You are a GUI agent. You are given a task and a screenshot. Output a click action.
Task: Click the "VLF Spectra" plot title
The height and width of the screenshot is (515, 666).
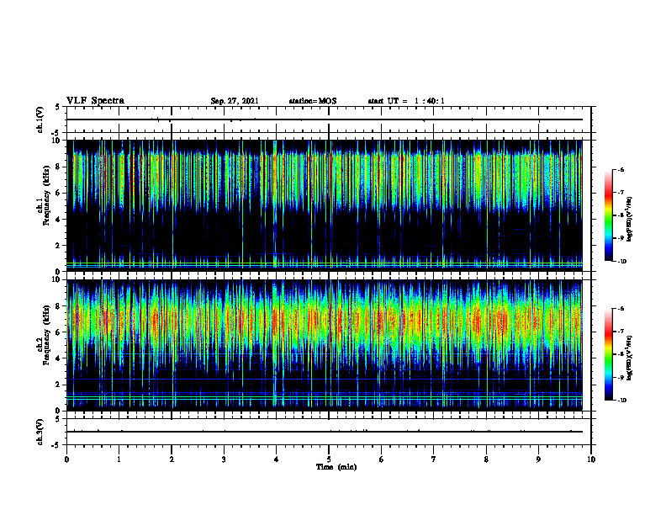[95, 100]
